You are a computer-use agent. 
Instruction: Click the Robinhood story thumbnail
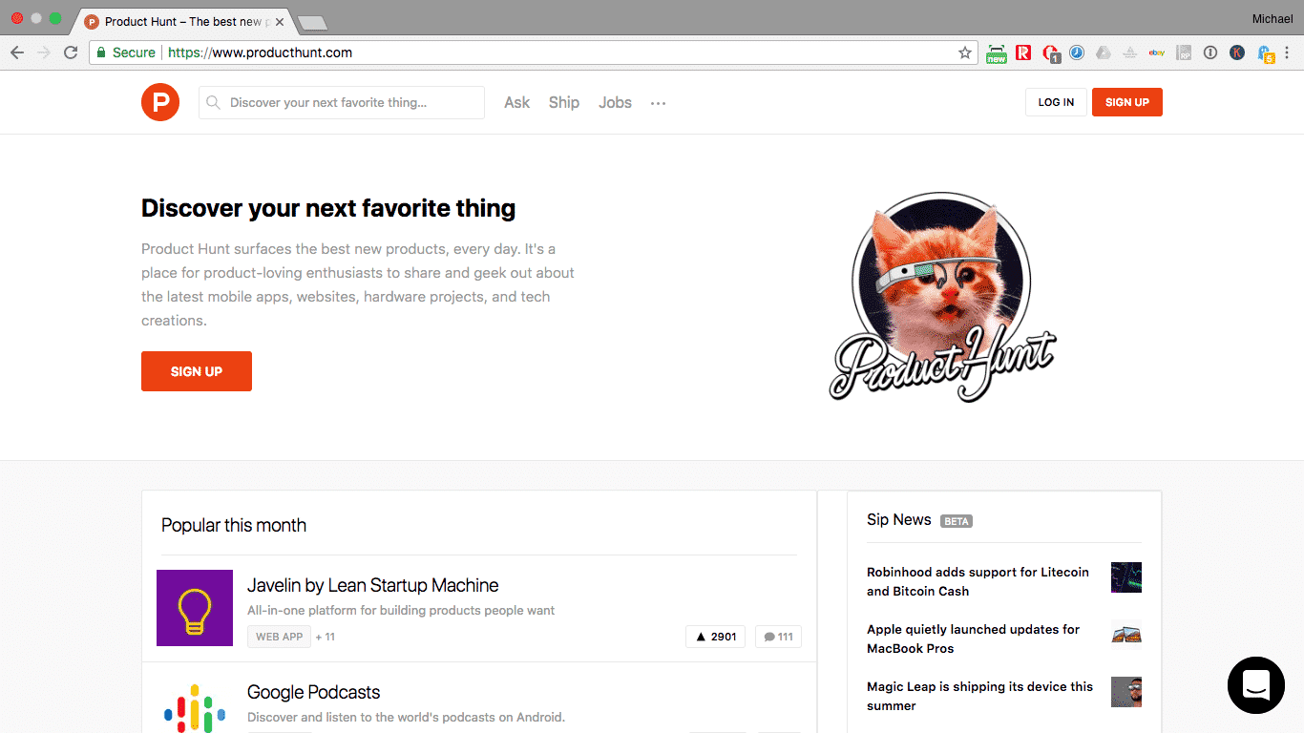1126,577
